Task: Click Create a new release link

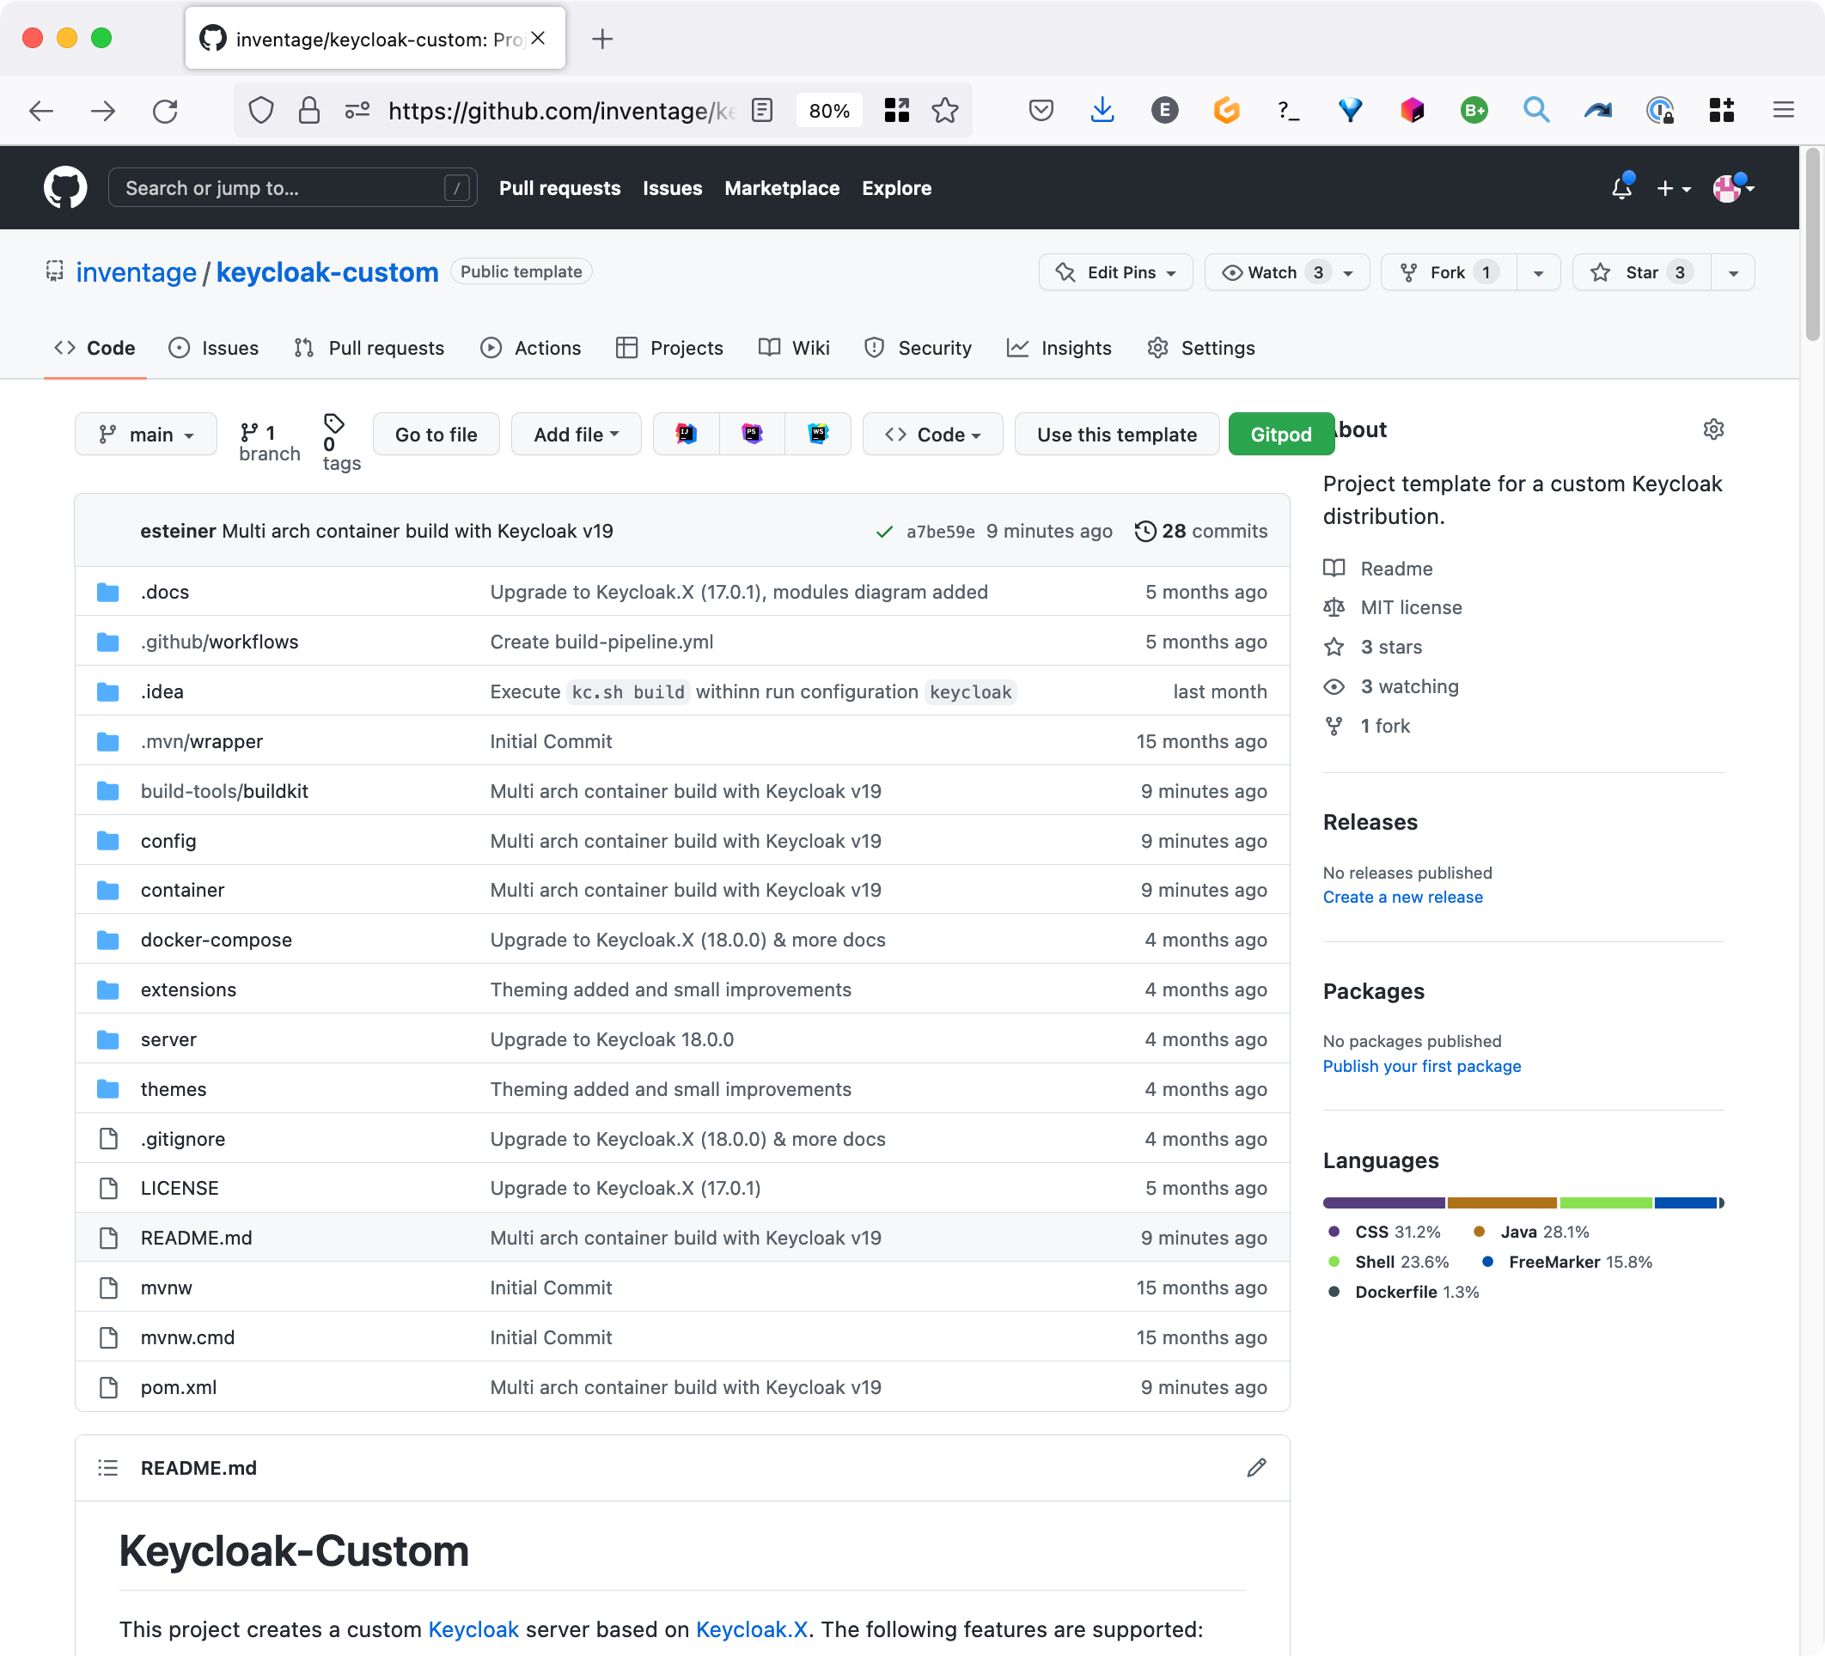Action: click(x=1402, y=897)
